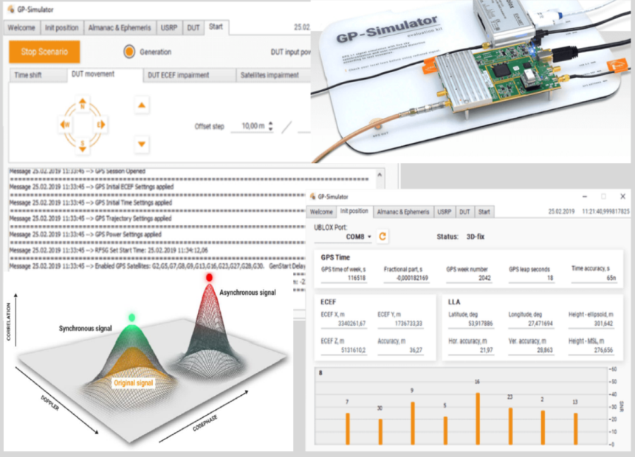The width and height of the screenshot is (635, 457).
Task: Raise DUT altitude with the up triangle
Action: point(141,105)
